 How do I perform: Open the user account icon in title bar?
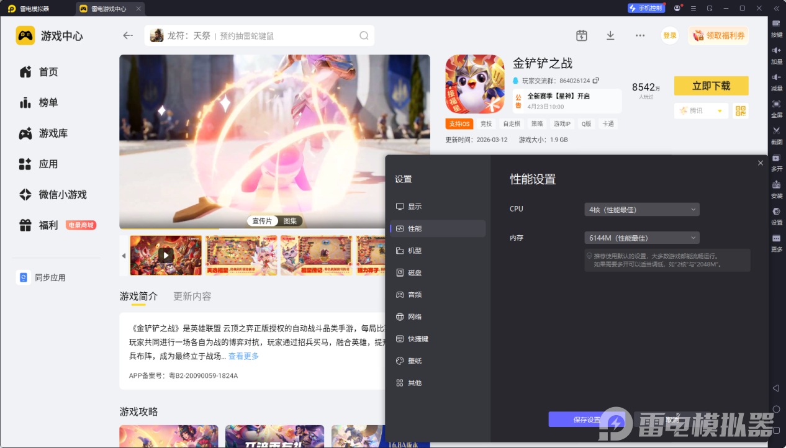[x=677, y=8]
